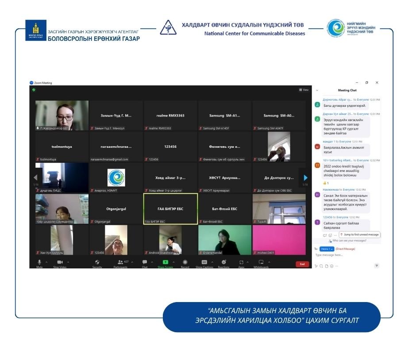Open chat recipient dropdown next to To:
The height and width of the screenshot is (349, 416).
327,249
